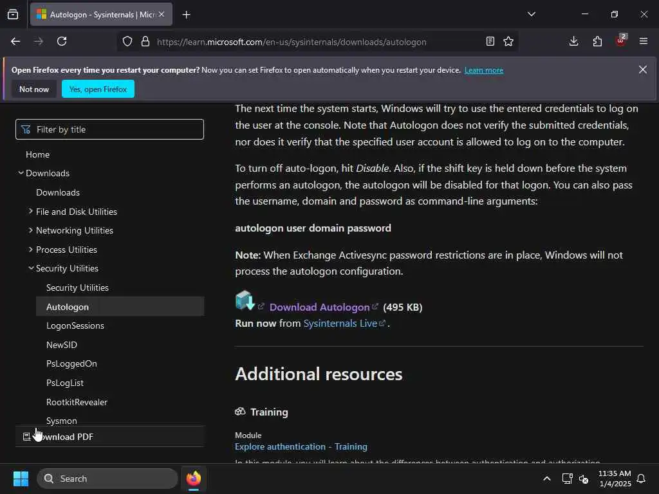Close the Autologon tab

coord(162,14)
